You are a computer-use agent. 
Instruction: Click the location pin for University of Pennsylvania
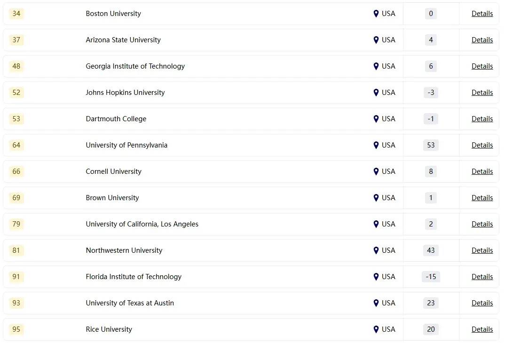click(x=376, y=145)
